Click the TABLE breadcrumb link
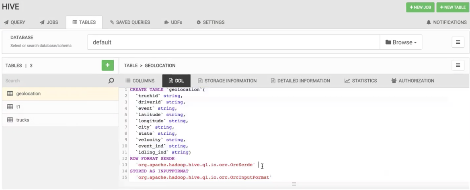 coord(131,65)
